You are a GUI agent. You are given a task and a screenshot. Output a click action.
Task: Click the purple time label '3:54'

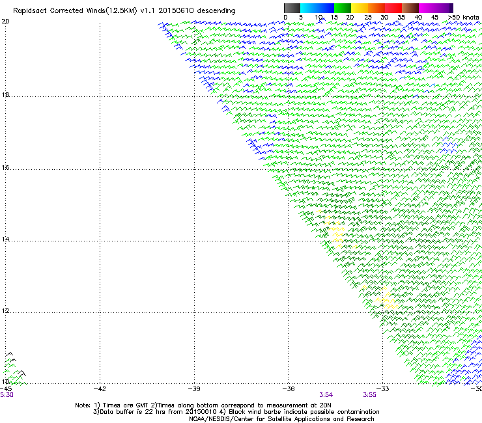[x=326, y=395]
